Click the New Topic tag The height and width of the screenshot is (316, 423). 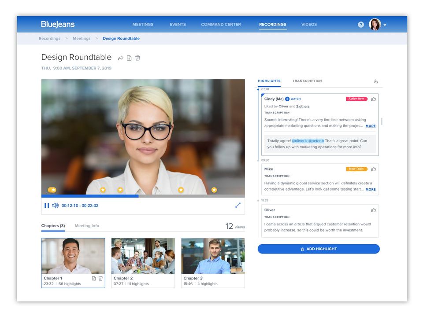pos(356,169)
